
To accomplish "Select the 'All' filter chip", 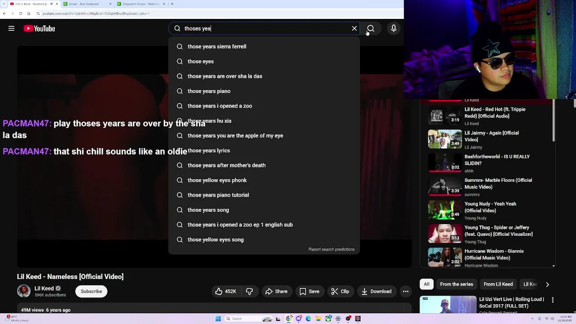I will click(x=427, y=284).
